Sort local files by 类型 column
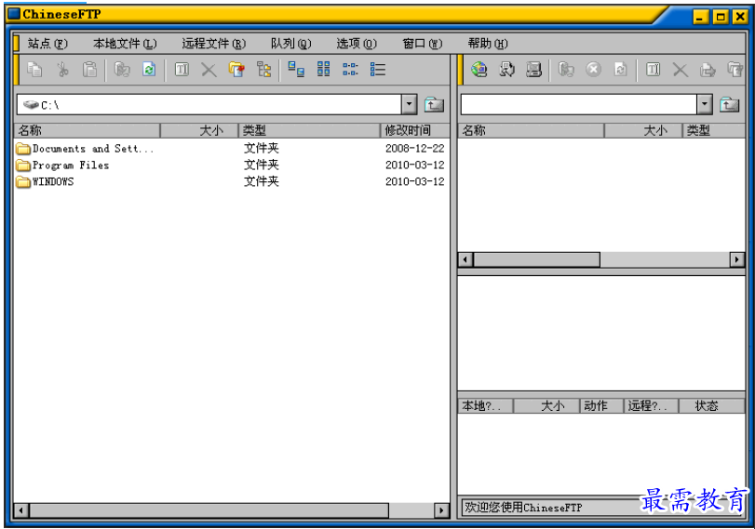Viewport: 755px width, 529px height. pos(309,130)
